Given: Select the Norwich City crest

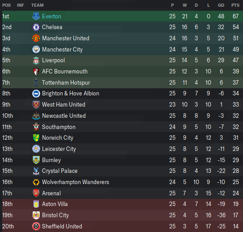Looking at the screenshot, I should coord(36,138).
